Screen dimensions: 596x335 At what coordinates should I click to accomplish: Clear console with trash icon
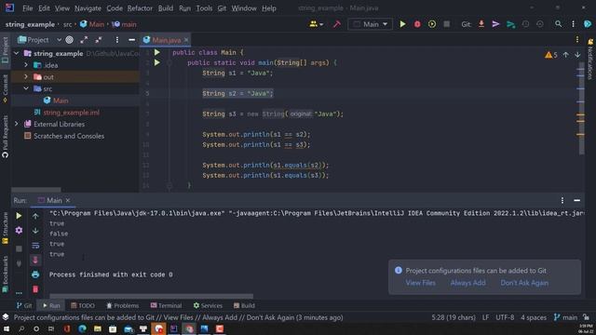pos(35,289)
